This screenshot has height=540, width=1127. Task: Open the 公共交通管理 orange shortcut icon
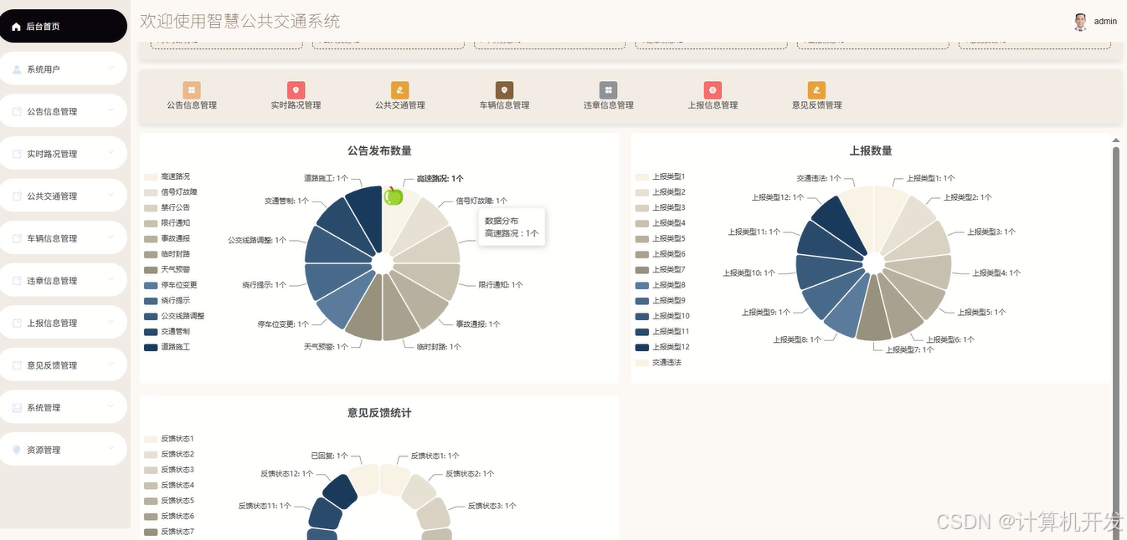pyautogui.click(x=400, y=90)
